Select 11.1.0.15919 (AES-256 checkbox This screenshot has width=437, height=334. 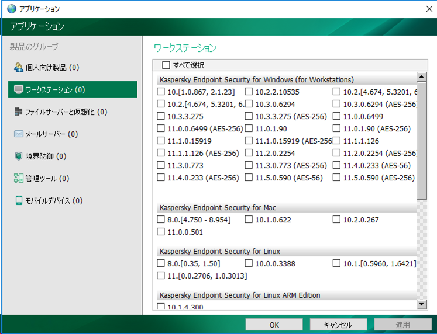[x=249, y=141]
